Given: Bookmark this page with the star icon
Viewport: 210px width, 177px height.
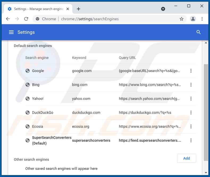Looking at the screenshot, I should pos(182,19).
